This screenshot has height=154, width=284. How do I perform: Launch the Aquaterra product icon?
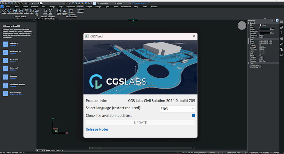tap(15, 11)
